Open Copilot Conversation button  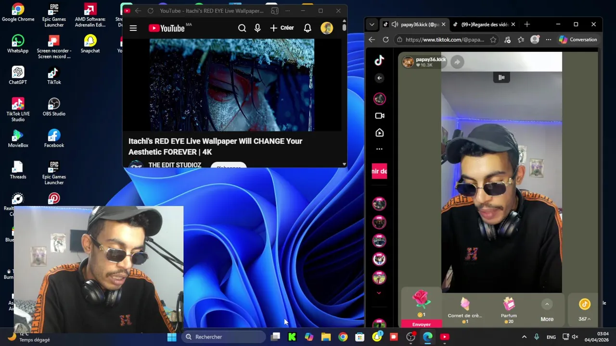[577, 40]
